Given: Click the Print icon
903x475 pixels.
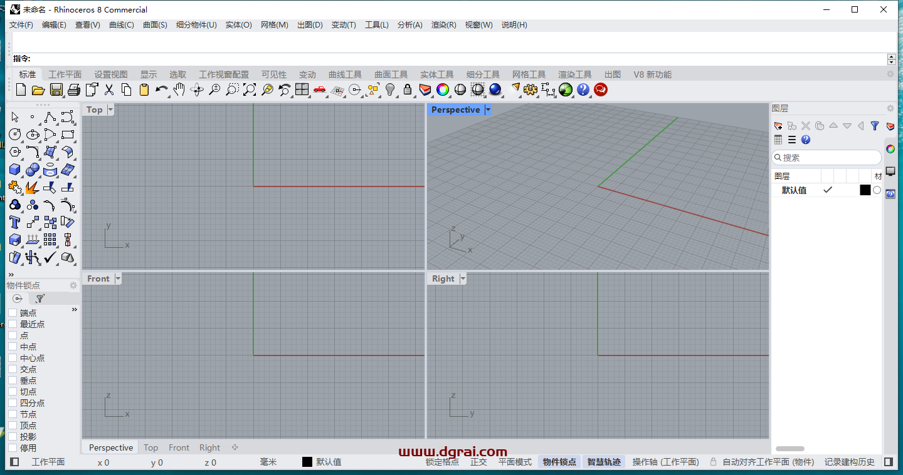Looking at the screenshot, I should point(74,89).
